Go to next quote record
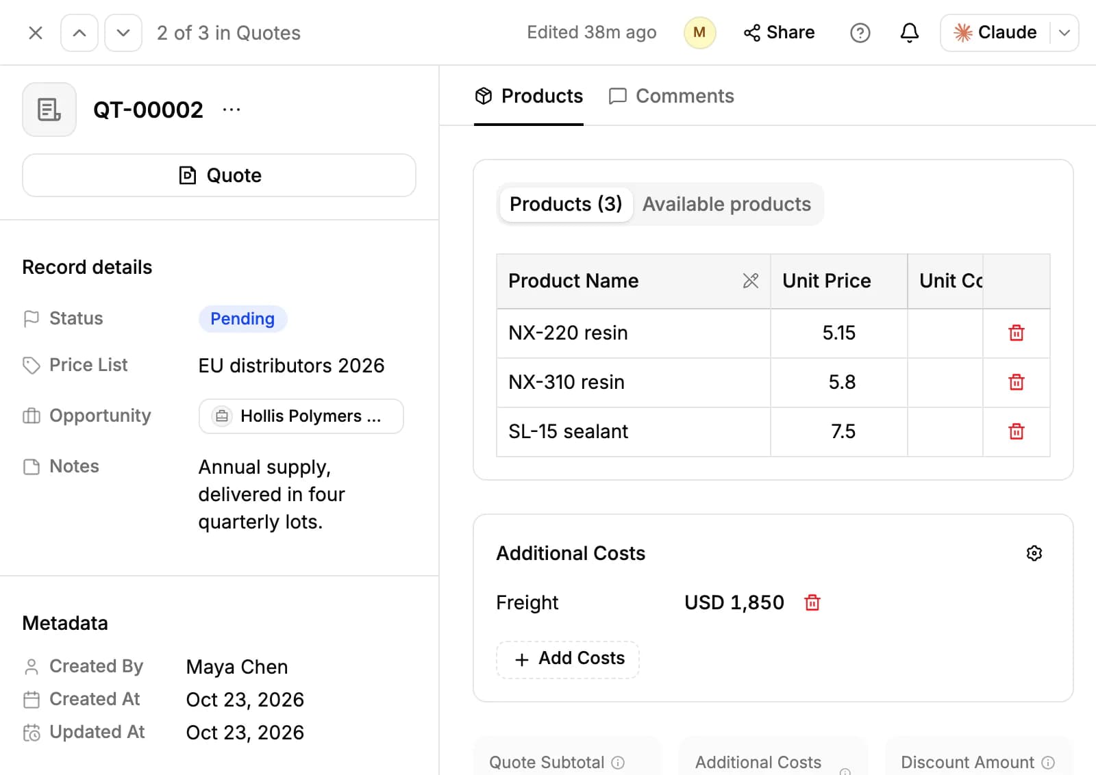 (x=123, y=33)
